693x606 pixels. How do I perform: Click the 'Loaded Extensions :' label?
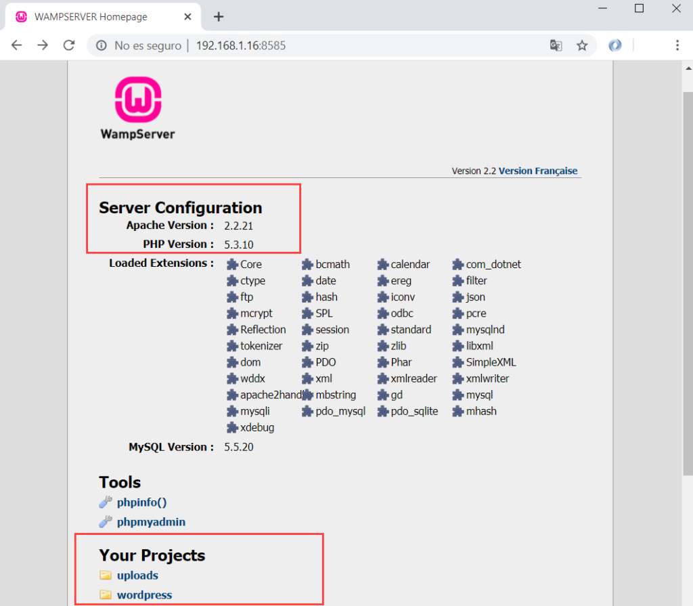tap(161, 263)
